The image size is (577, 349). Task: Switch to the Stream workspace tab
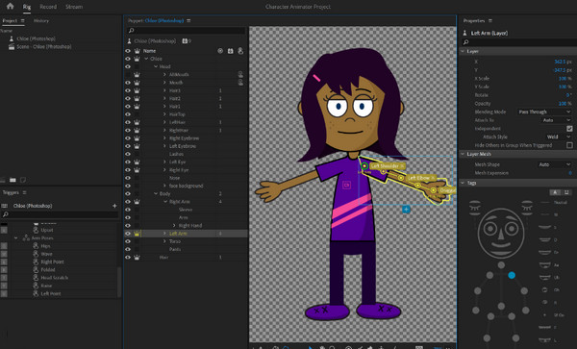74,7
